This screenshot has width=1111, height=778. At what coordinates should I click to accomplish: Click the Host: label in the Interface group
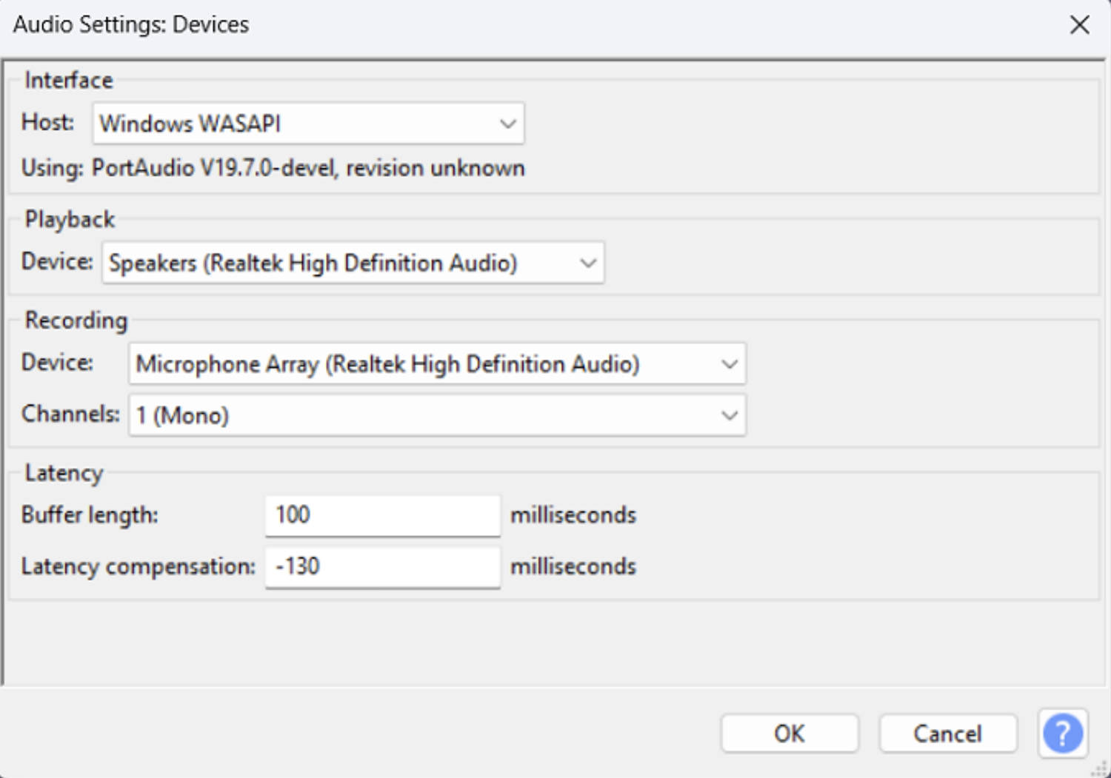click(x=47, y=121)
